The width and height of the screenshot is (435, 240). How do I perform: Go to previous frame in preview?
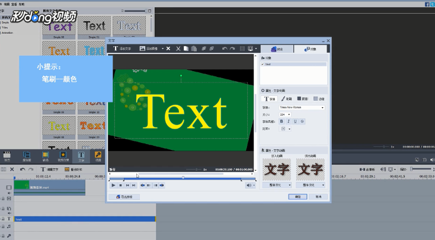point(127,185)
